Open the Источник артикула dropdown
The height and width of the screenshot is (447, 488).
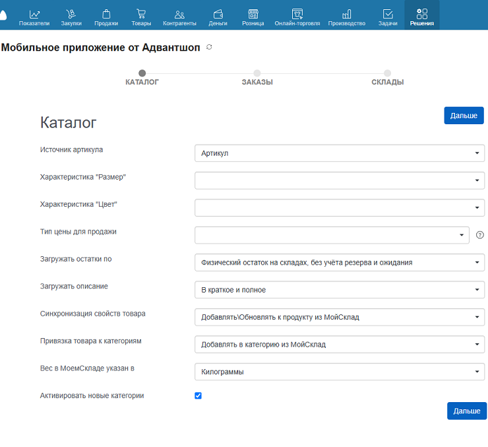pyautogui.click(x=340, y=153)
